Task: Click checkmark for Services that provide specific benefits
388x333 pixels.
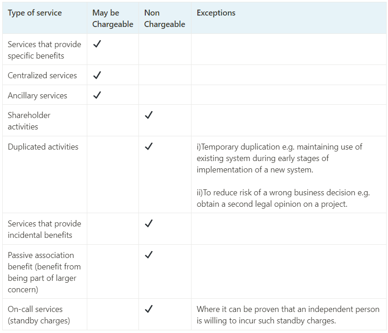Action: pyautogui.click(x=97, y=44)
